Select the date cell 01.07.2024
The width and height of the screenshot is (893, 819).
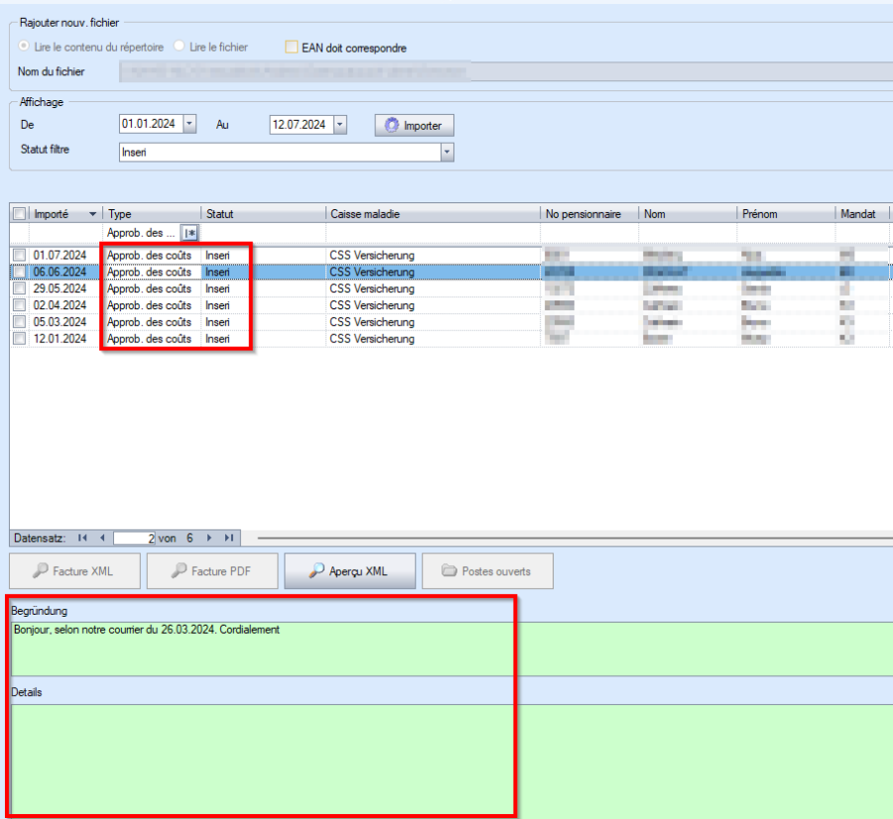(60, 255)
